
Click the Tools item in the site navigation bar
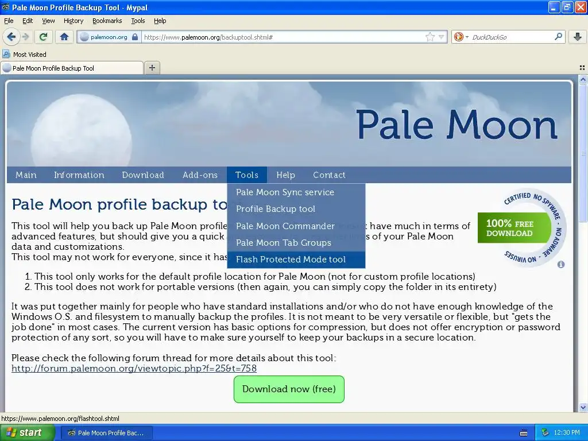(247, 175)
